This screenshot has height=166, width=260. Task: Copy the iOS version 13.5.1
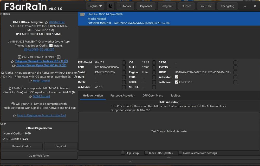point(154,62)
